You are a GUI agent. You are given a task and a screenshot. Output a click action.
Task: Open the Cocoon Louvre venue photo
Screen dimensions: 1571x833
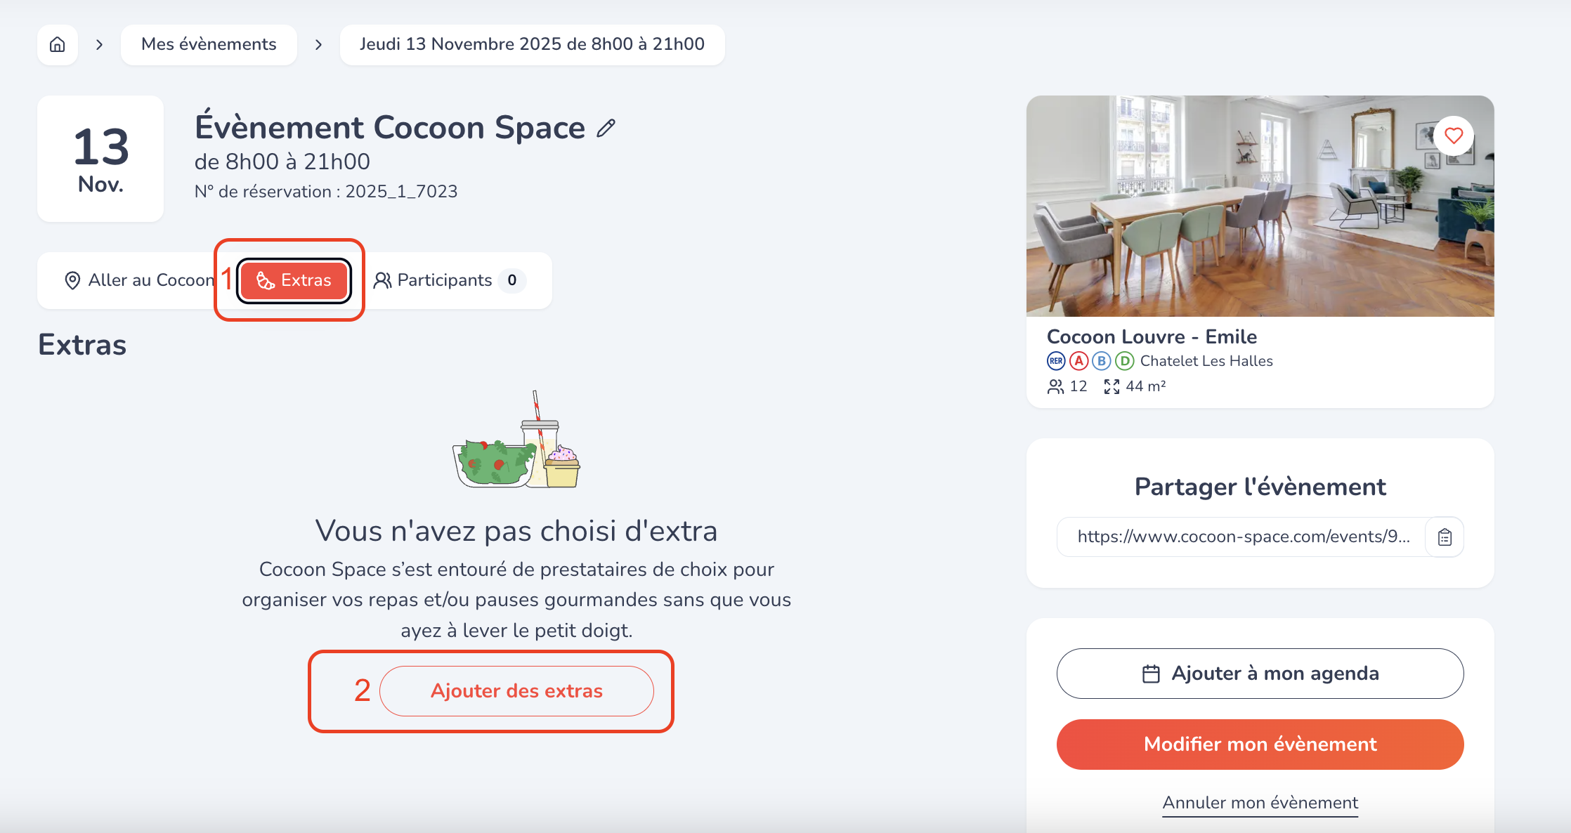point(1260,206)
